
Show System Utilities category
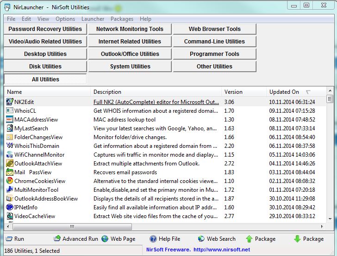(130, 66)
